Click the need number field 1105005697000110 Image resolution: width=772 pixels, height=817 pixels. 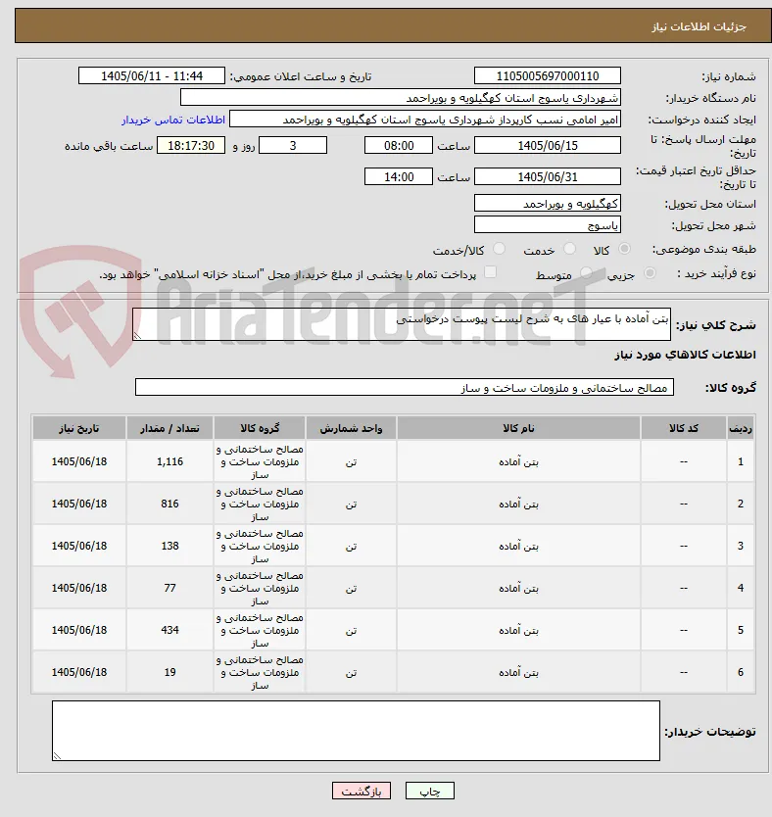tap(548, 76)
